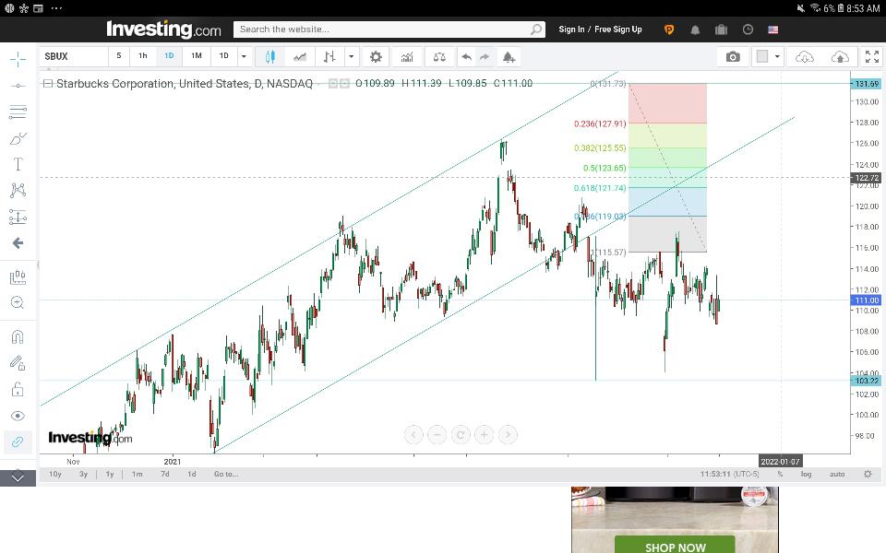
Task: Open the Go to... date dialog
Action: tap(226, 474)
